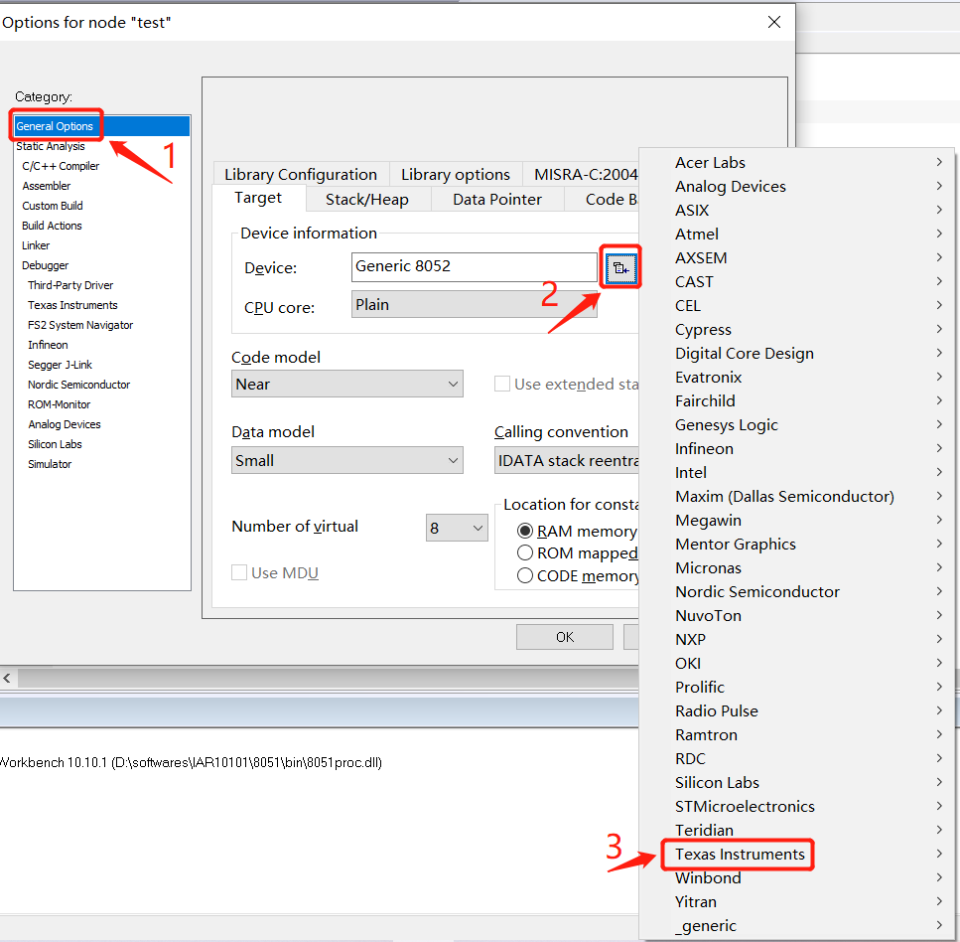The height and width of the screenshot is (942, 960).
Task: Expand Intel vendor submenu
Action: pos(796,473)
